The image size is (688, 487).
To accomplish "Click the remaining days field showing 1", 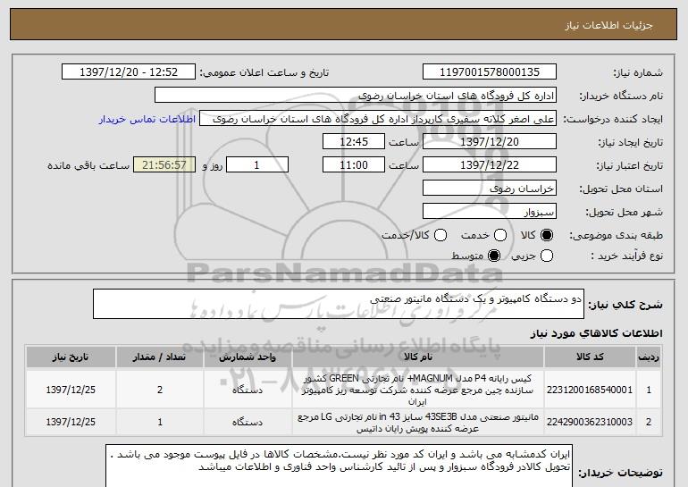I will tap(257, 165).
